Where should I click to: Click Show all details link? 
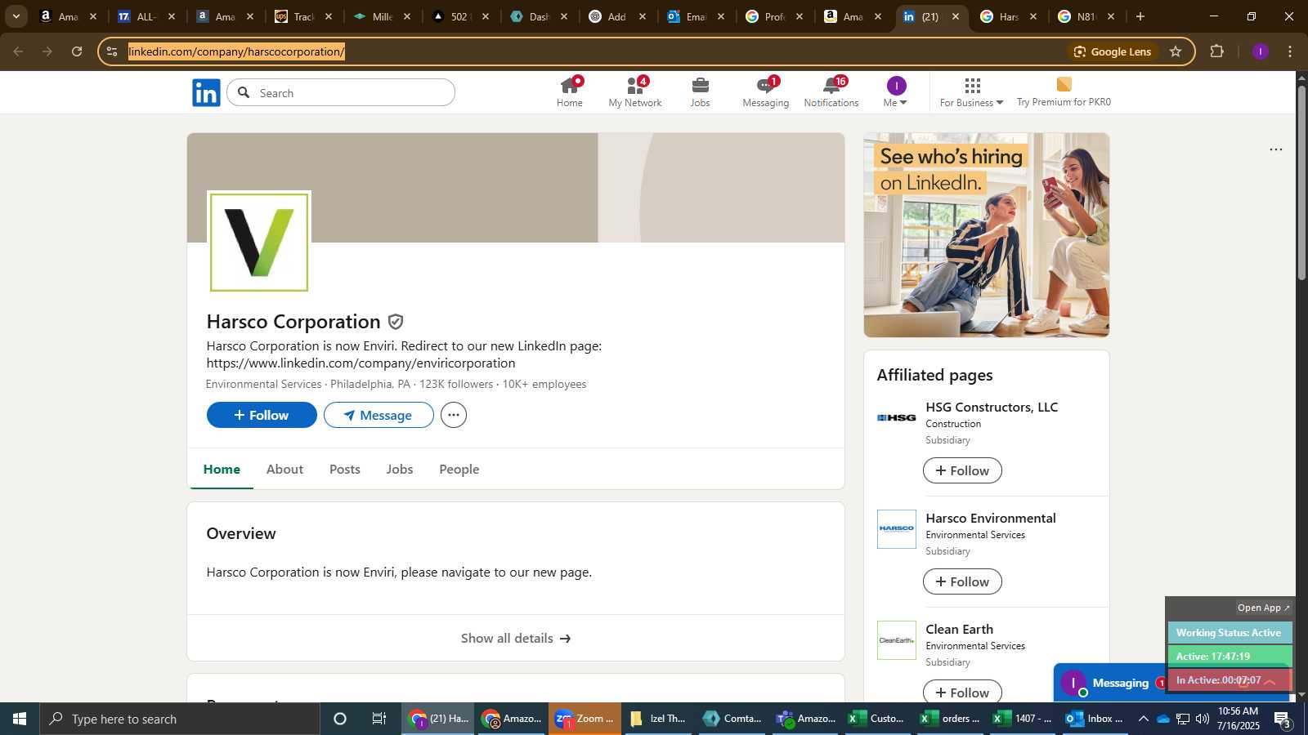pos(516,638)
